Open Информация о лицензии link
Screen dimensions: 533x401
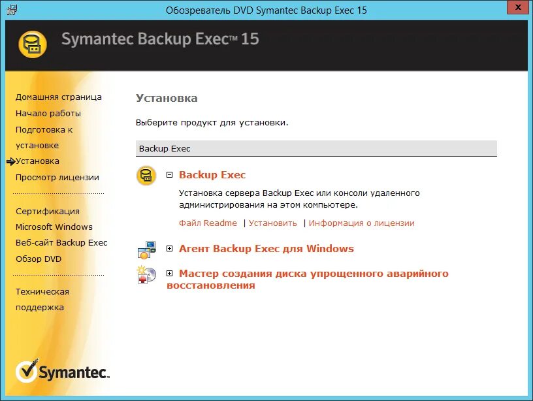362,223
